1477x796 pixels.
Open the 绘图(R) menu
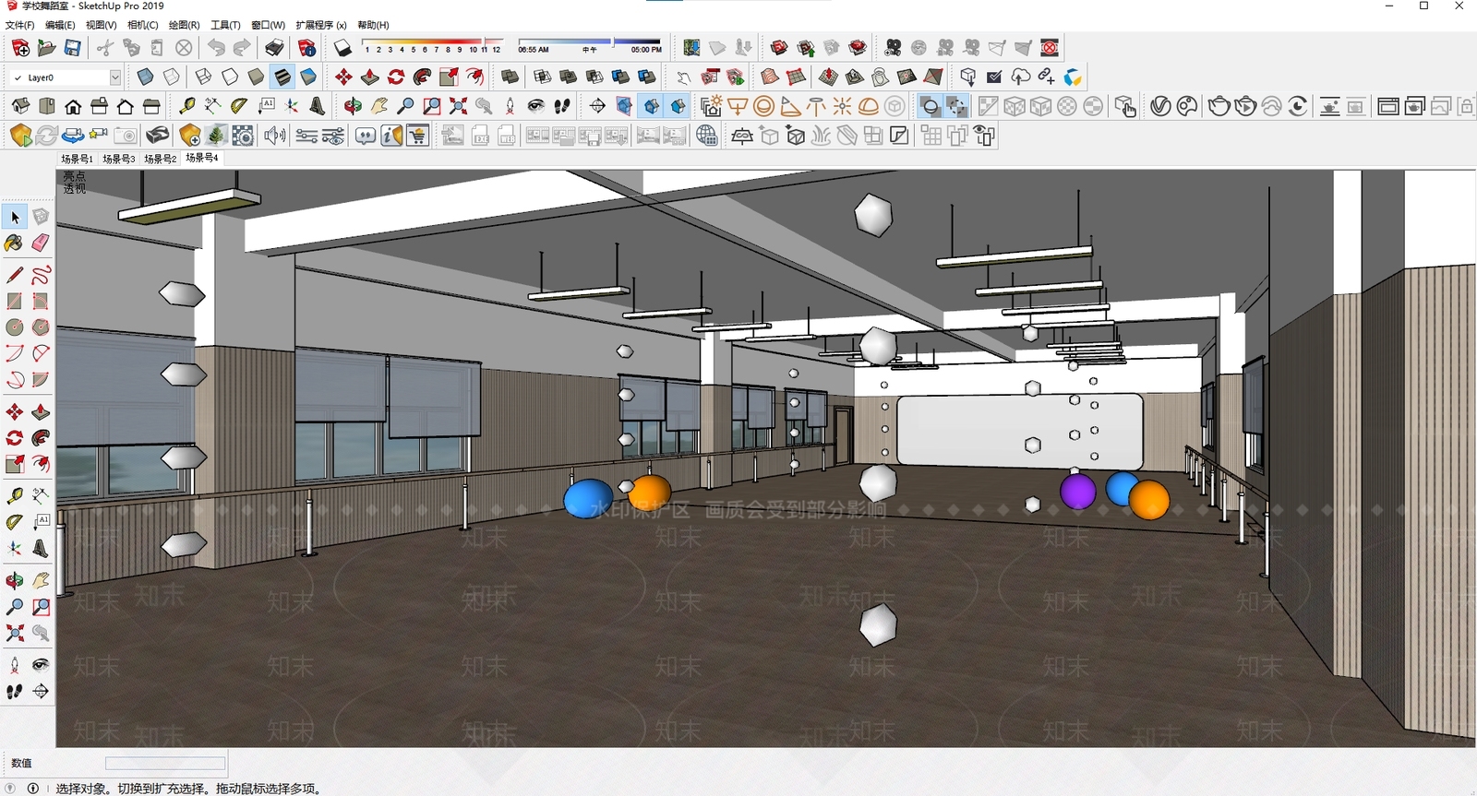(184, 25)
